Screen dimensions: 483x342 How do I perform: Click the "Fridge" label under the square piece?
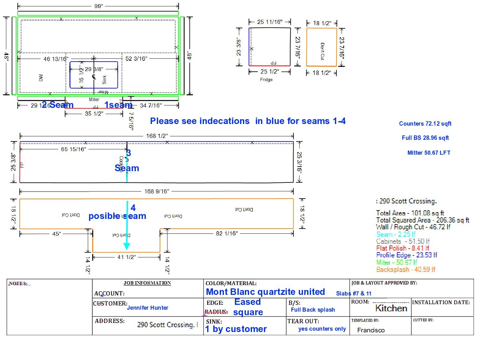266,79
